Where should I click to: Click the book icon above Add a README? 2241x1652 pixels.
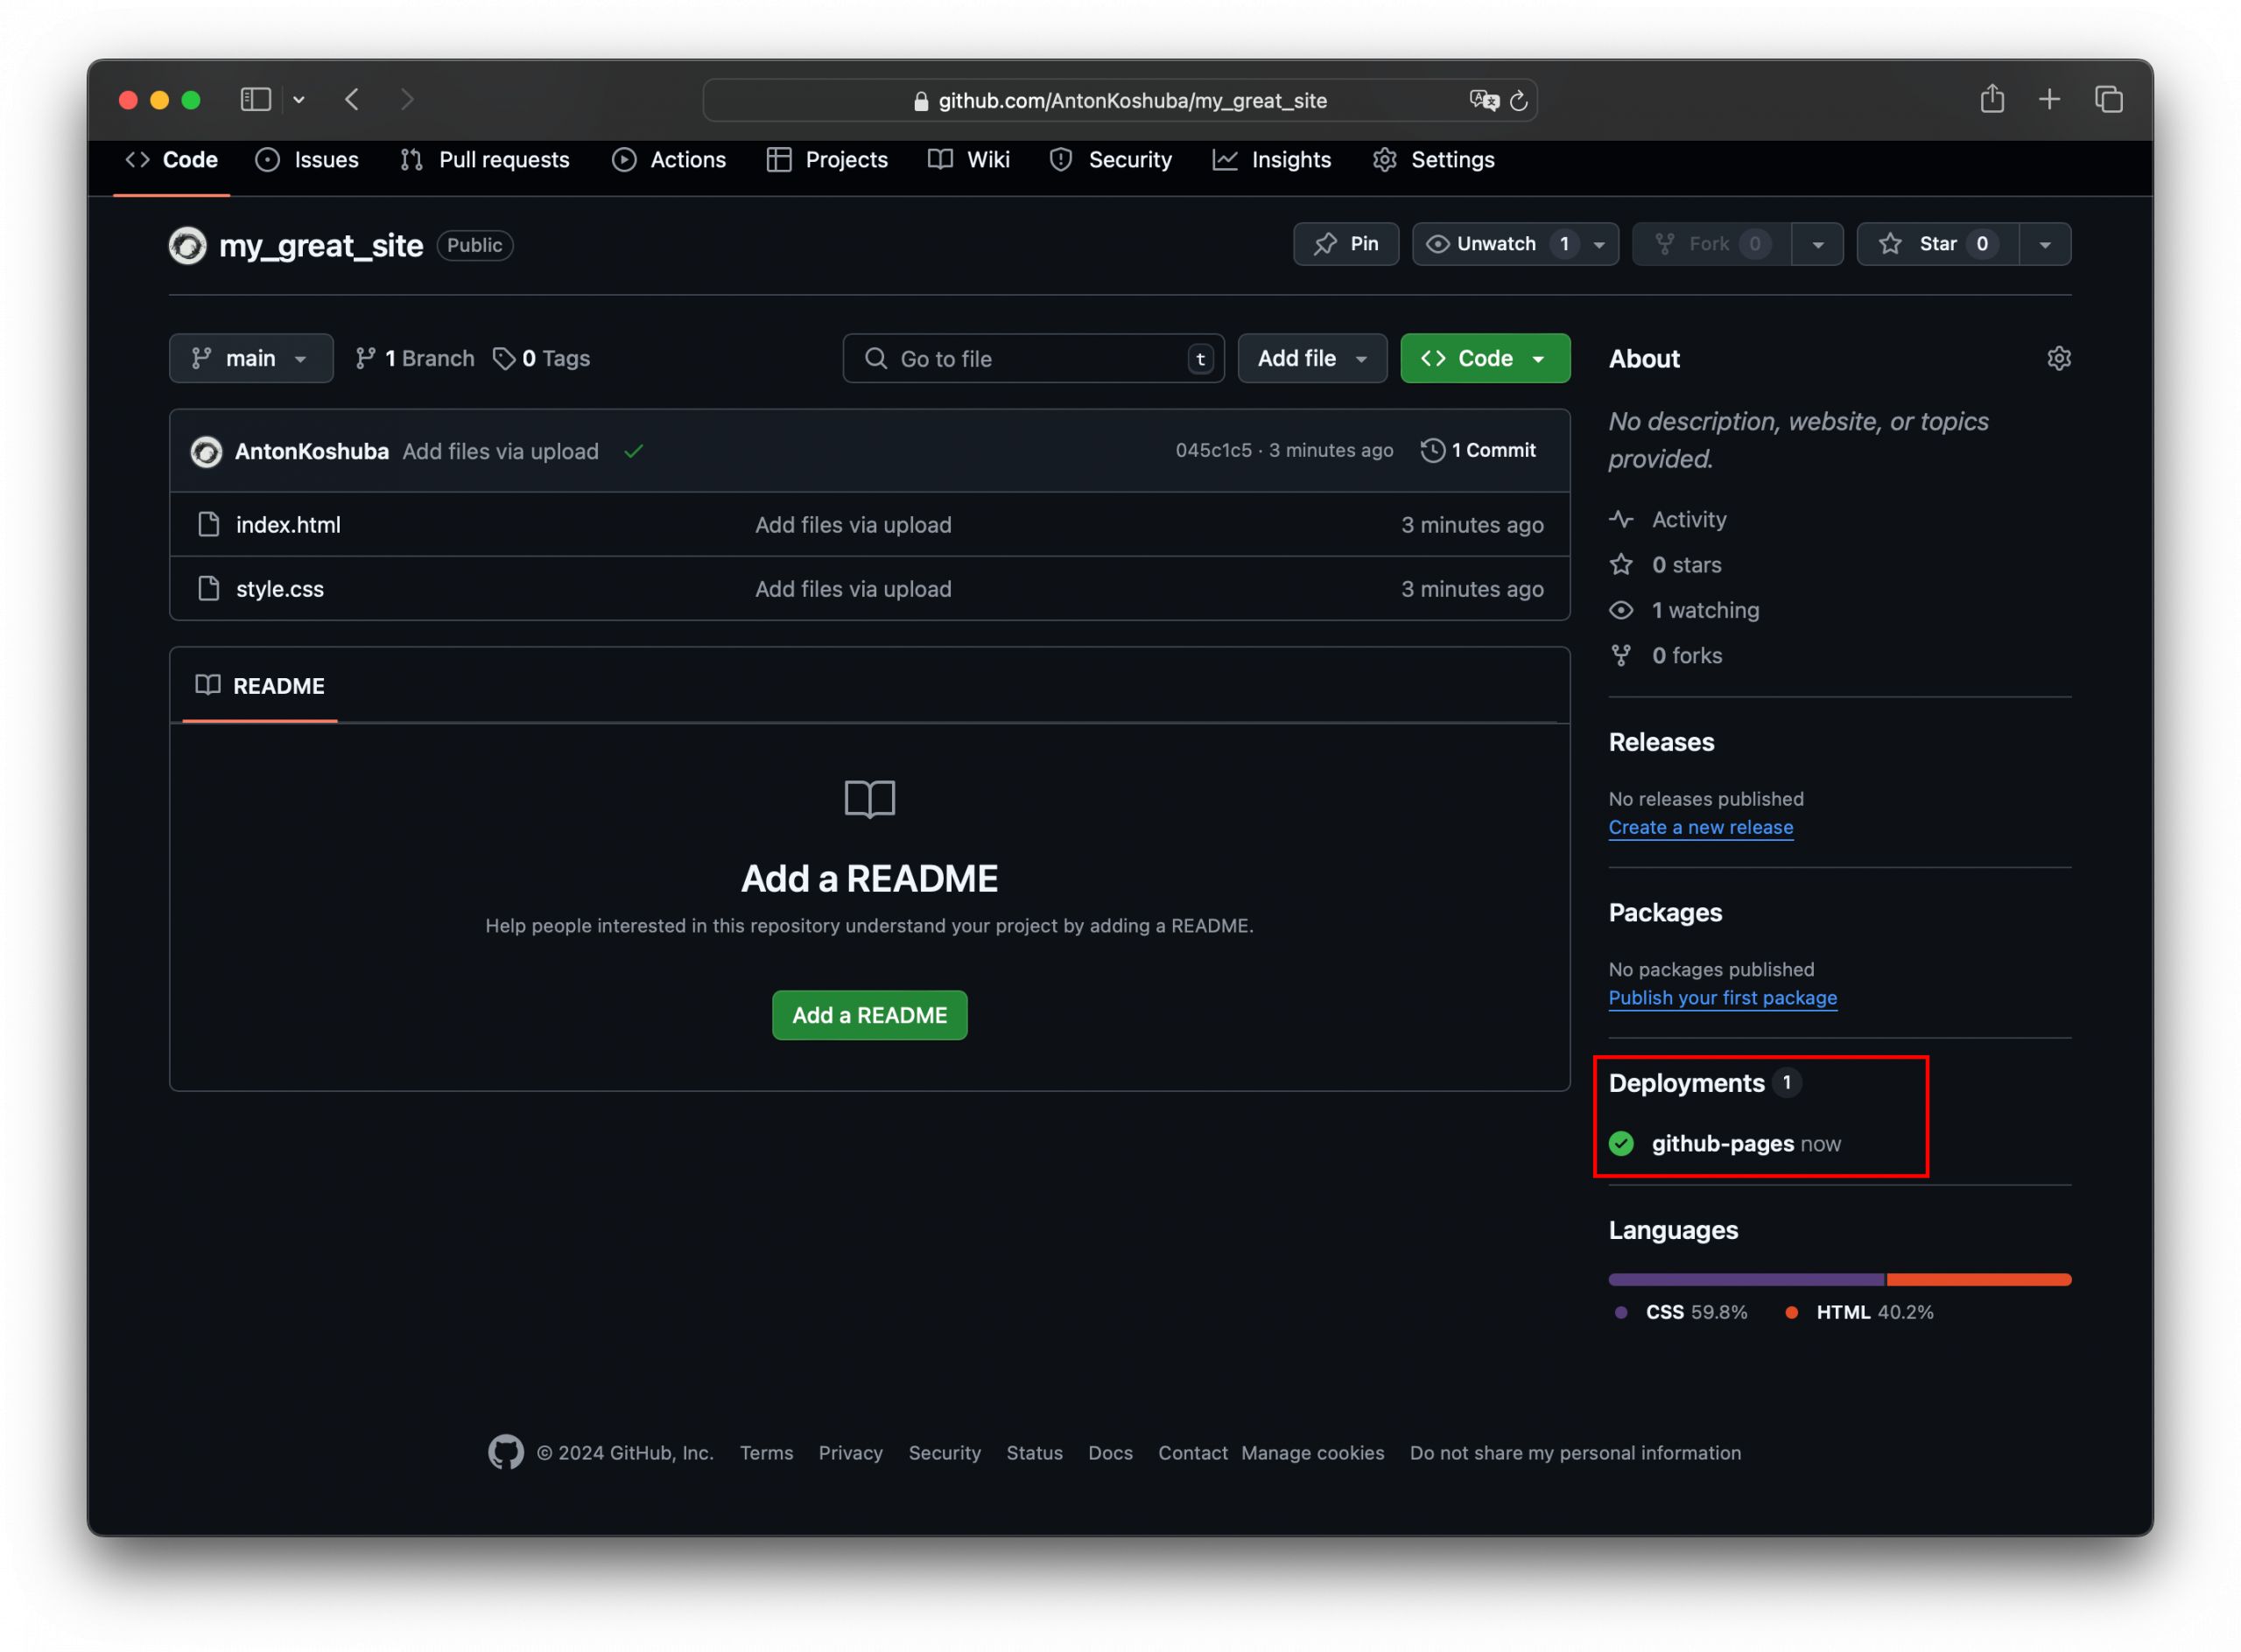869,800
